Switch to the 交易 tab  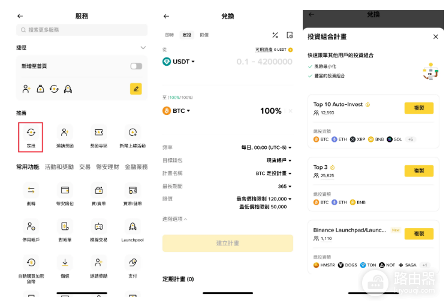coord(85,167)
